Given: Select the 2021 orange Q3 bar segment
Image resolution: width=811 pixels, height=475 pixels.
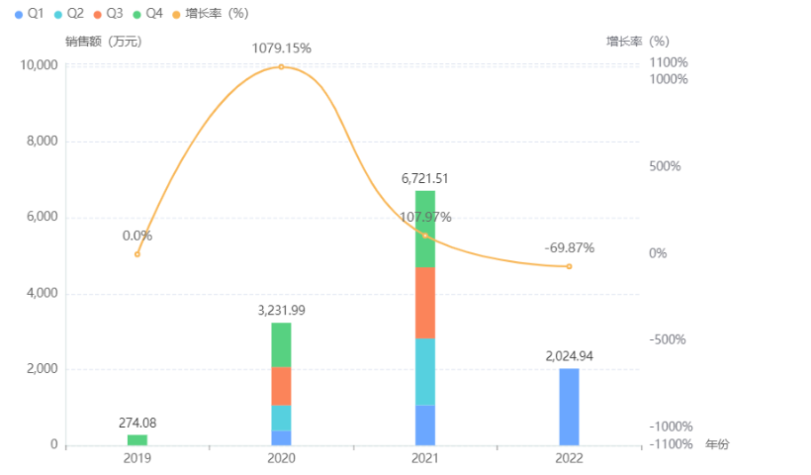Looking at the screenshot, I should pos(425,302).
